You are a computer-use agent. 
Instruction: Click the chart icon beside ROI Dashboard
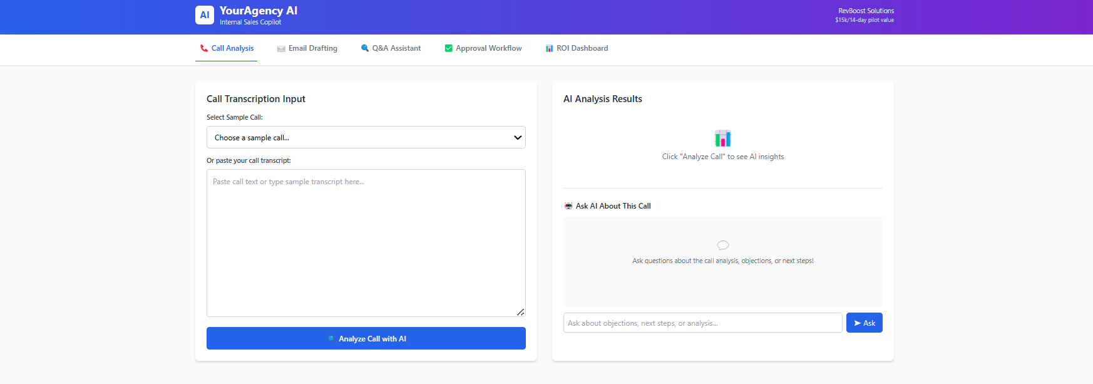[549, 48]
